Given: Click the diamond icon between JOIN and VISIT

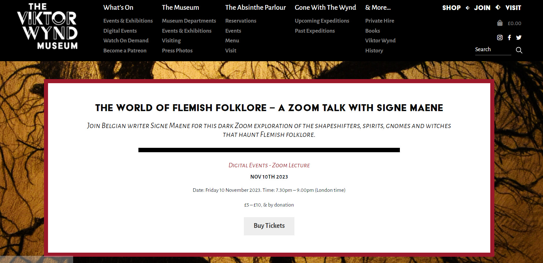Looking at the screenshot, I should [498, 7].
